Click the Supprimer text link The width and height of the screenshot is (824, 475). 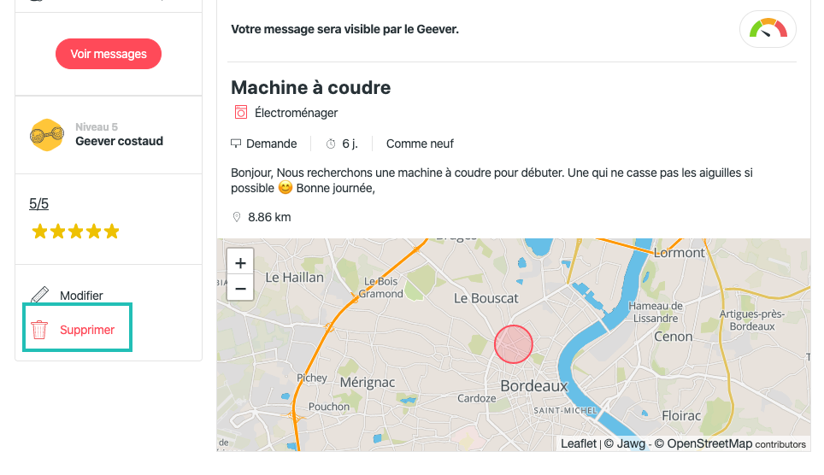point(87,330)
